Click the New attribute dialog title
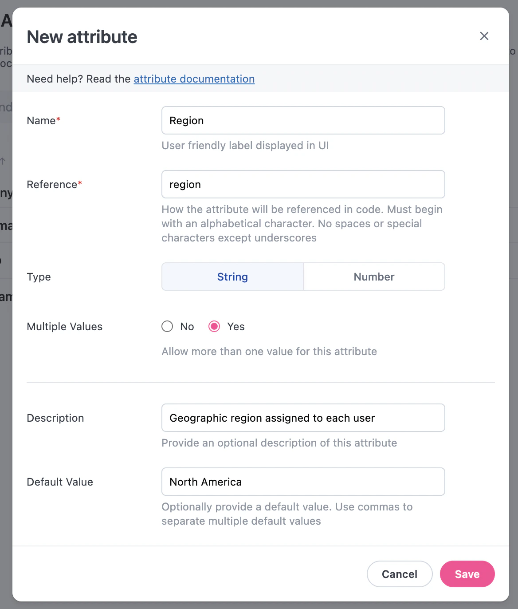The width and height of the screenshot is (518, 609). pos(82,37)
